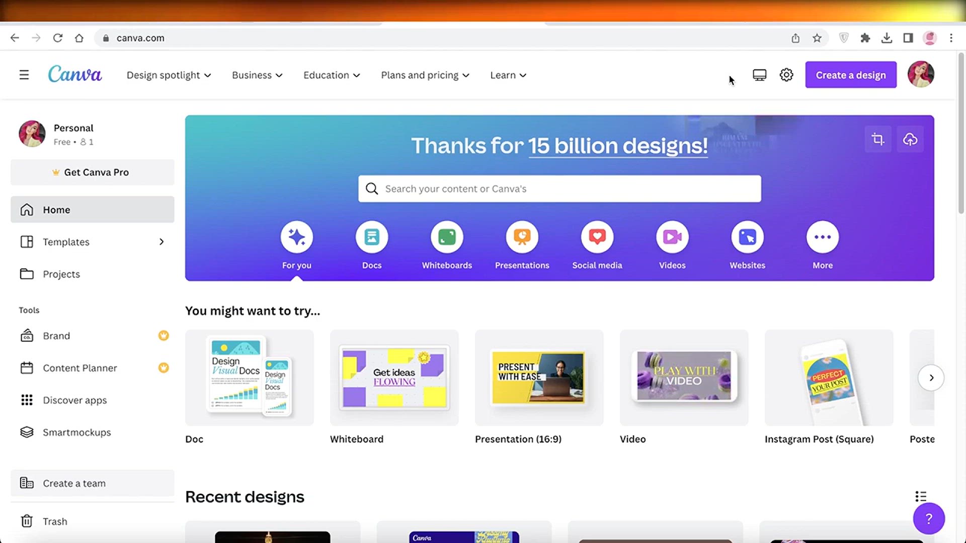Expand Education dropdown menu
Image resolution: width=966 pixels, height=543 pixels.
click(x=332, y=75)
